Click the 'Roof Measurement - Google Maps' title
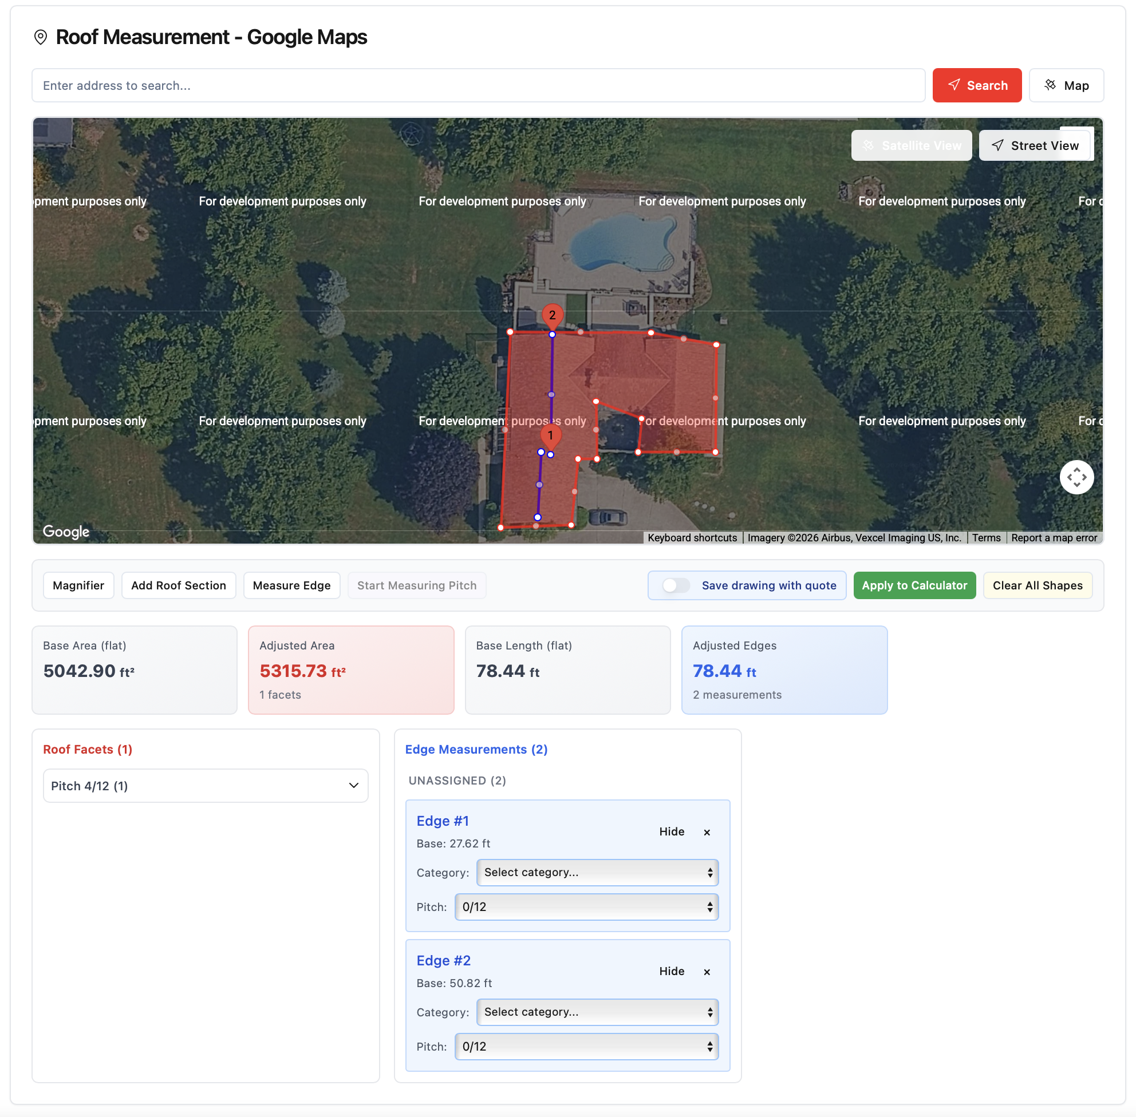The width and height of the screenshot is (1136, 1117). coord(211,37)
